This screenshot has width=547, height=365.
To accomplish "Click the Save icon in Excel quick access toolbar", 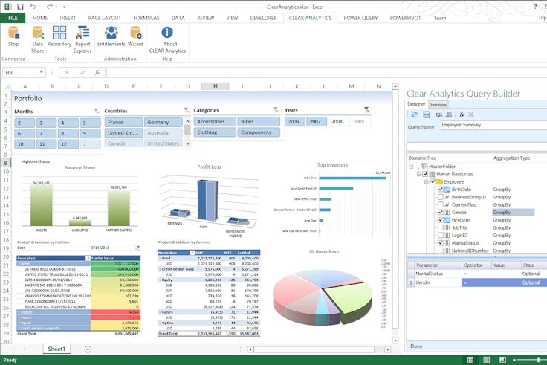I will pos(20,6).
